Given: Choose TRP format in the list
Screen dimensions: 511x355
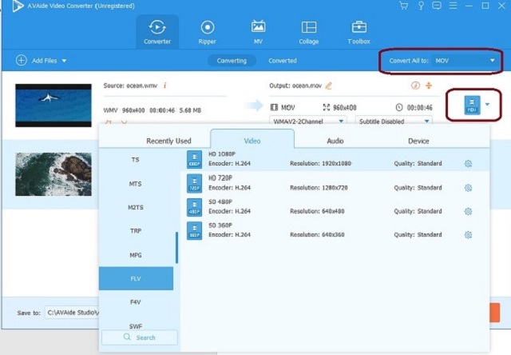Looking at the screenshot, I should click(136, 231).
